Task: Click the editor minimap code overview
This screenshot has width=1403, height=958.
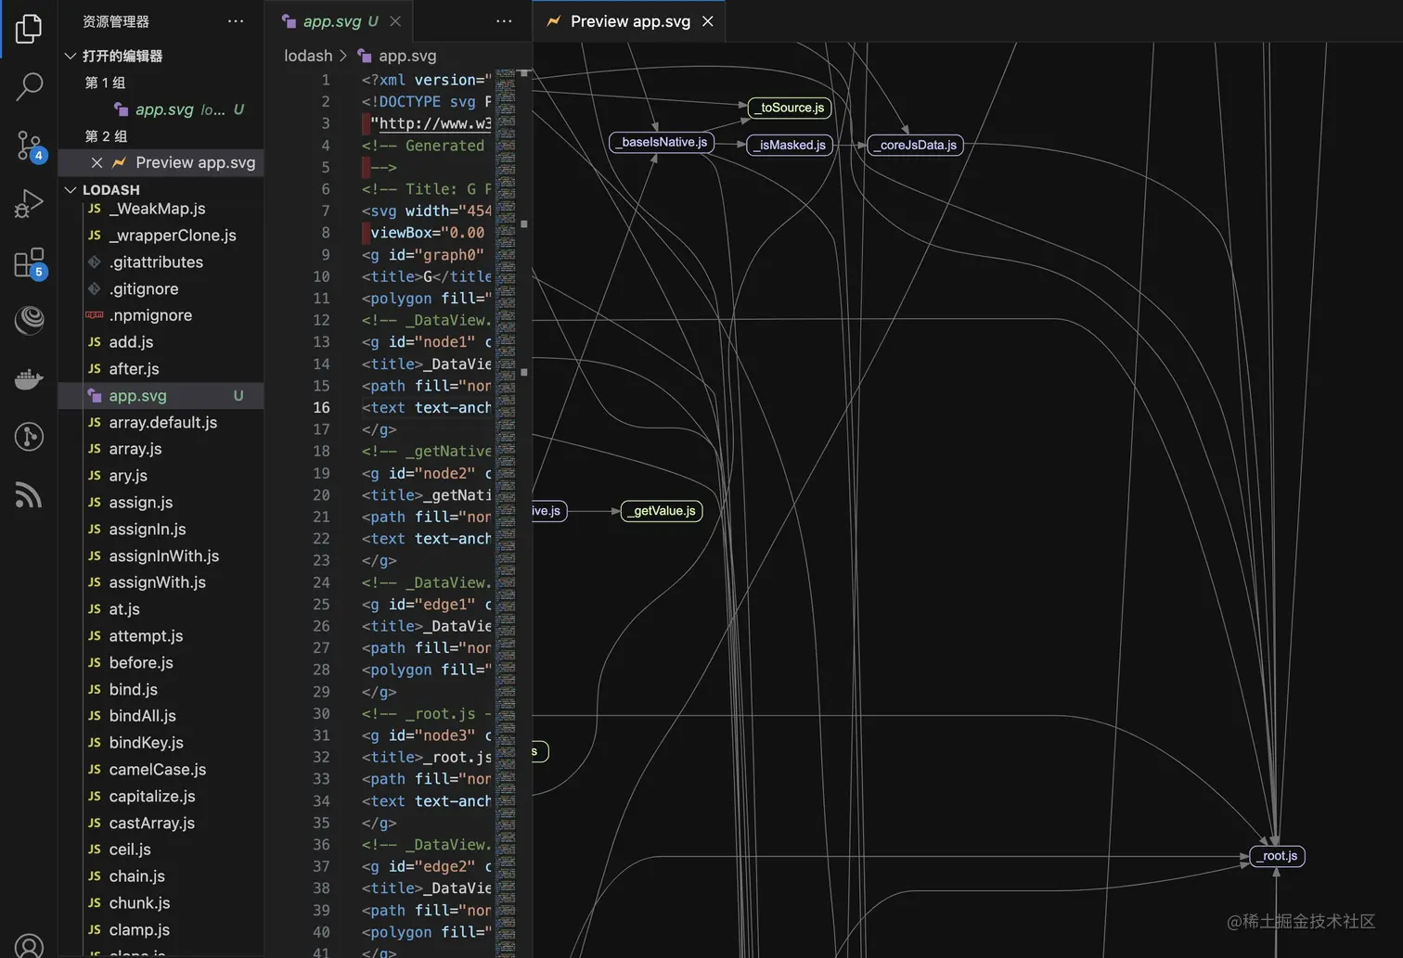Action: pyautogui.click(x=506, y=464)
